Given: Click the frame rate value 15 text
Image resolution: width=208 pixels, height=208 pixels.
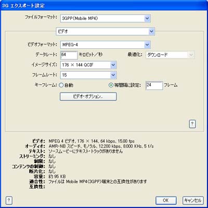Looking at the screenshot, I should pyautogui.click(x=64, y=75).
